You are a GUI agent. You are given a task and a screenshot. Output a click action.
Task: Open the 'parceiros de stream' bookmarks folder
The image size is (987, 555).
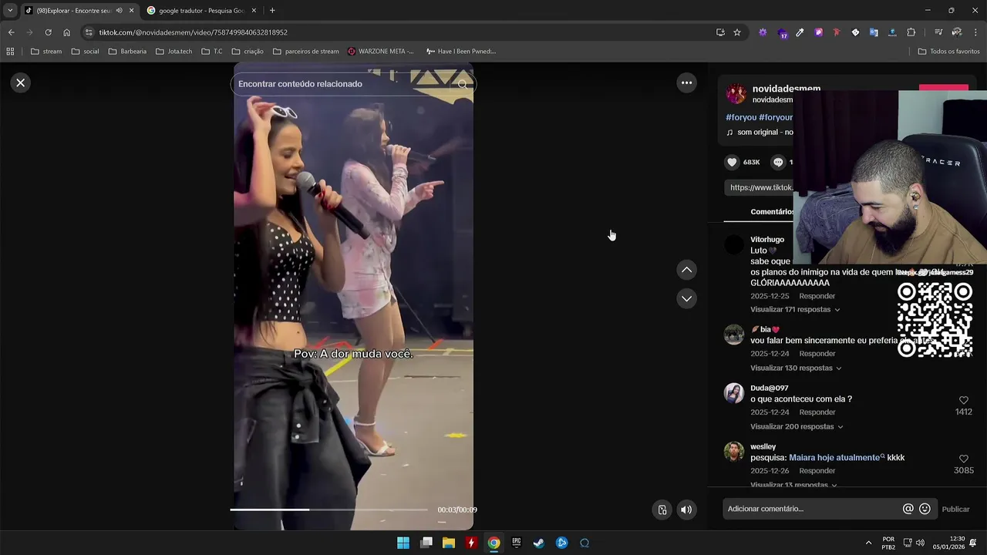click(x=305, y=52)
